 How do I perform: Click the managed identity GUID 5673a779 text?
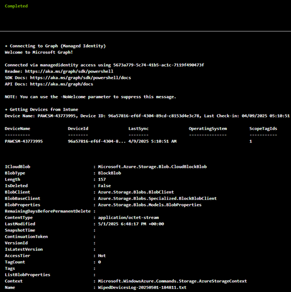159,65
